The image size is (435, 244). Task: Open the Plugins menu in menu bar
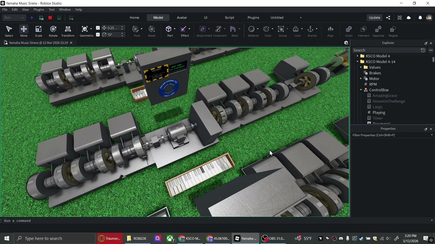pyautogui.click(x=38, y=9)
